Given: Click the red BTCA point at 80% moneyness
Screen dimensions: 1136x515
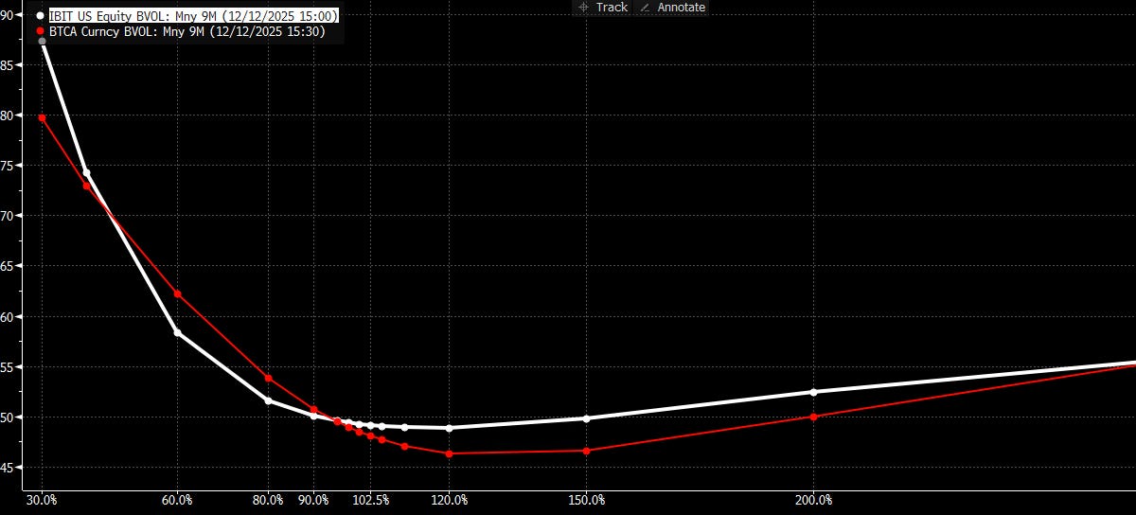Looking at the screenshot, I should coord(268,378).
